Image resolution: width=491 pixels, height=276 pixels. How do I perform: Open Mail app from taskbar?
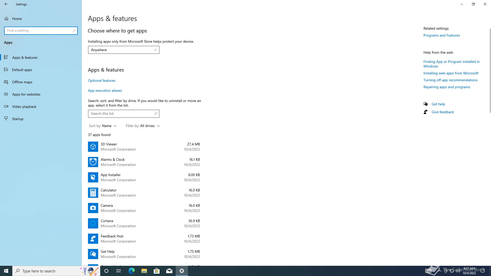point(169,271)
